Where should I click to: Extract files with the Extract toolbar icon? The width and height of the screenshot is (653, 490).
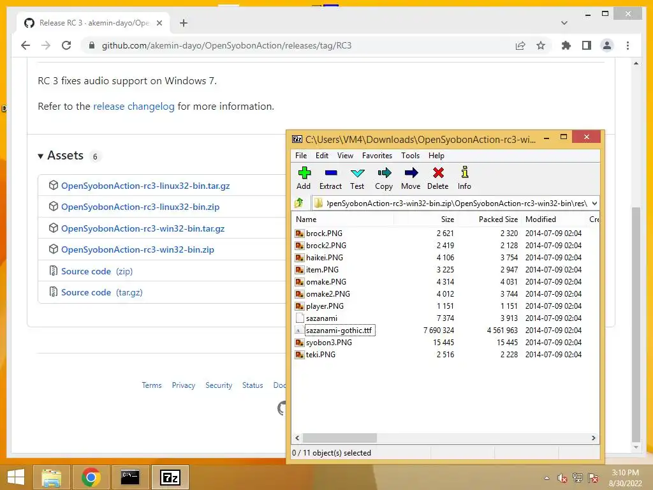[331, 178]
